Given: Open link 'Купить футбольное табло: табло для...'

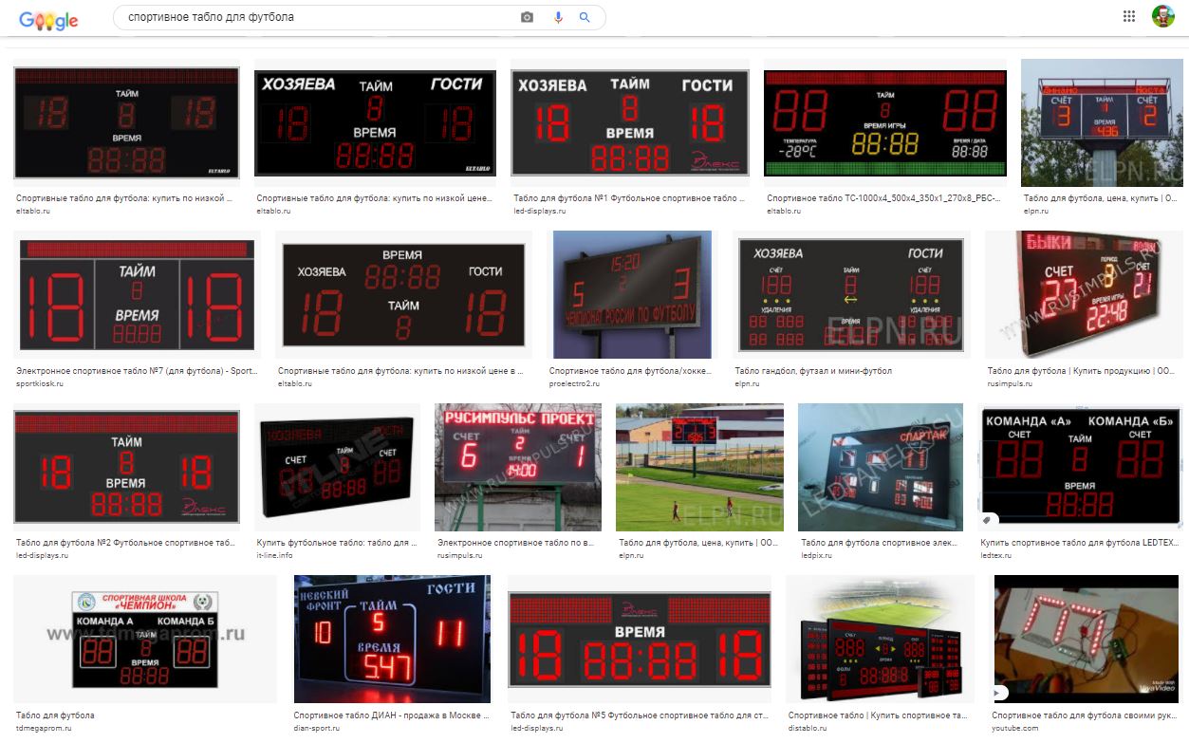Looking at the screenshot, I should pos(337,544).
